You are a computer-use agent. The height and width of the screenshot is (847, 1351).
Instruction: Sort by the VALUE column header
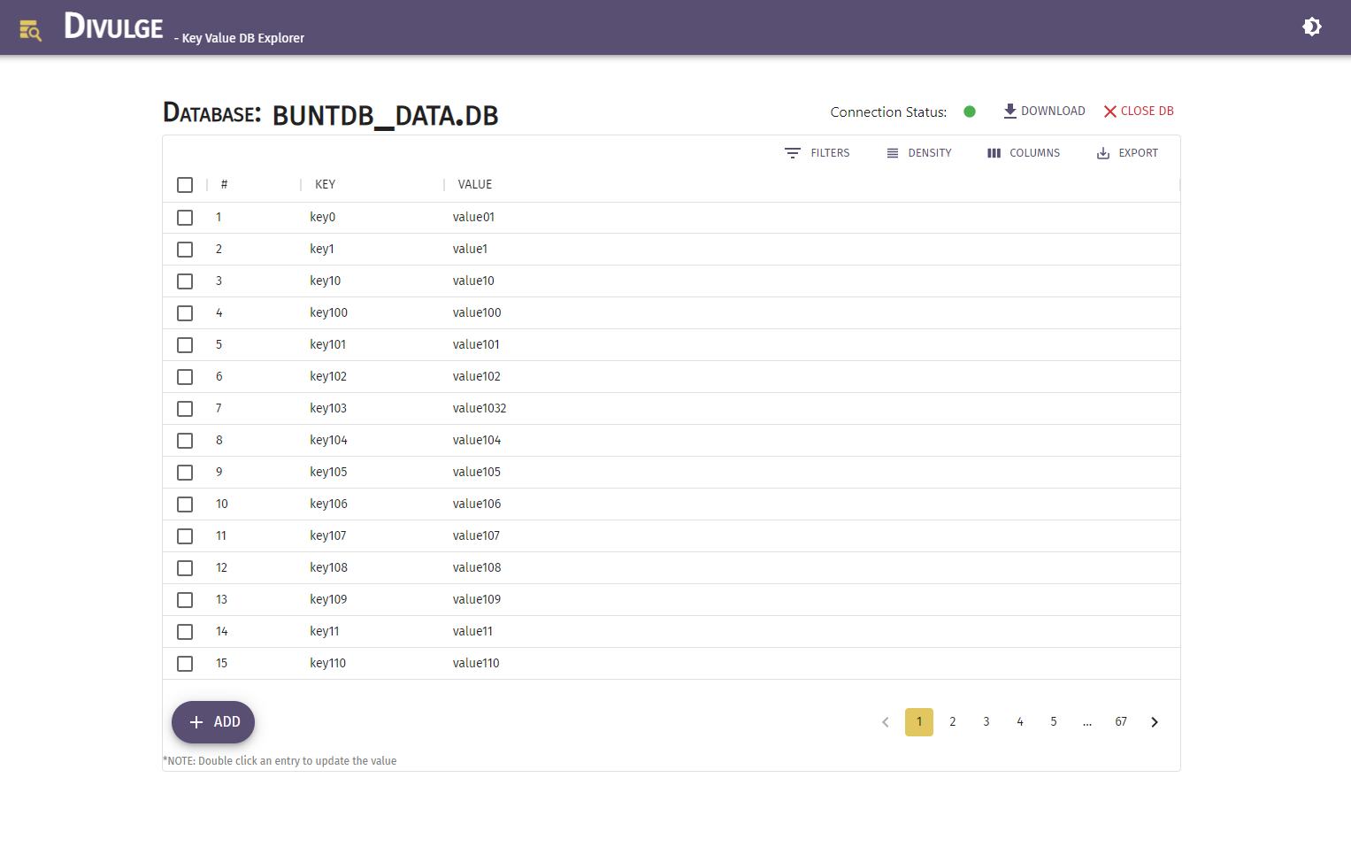tap(474, 185)
